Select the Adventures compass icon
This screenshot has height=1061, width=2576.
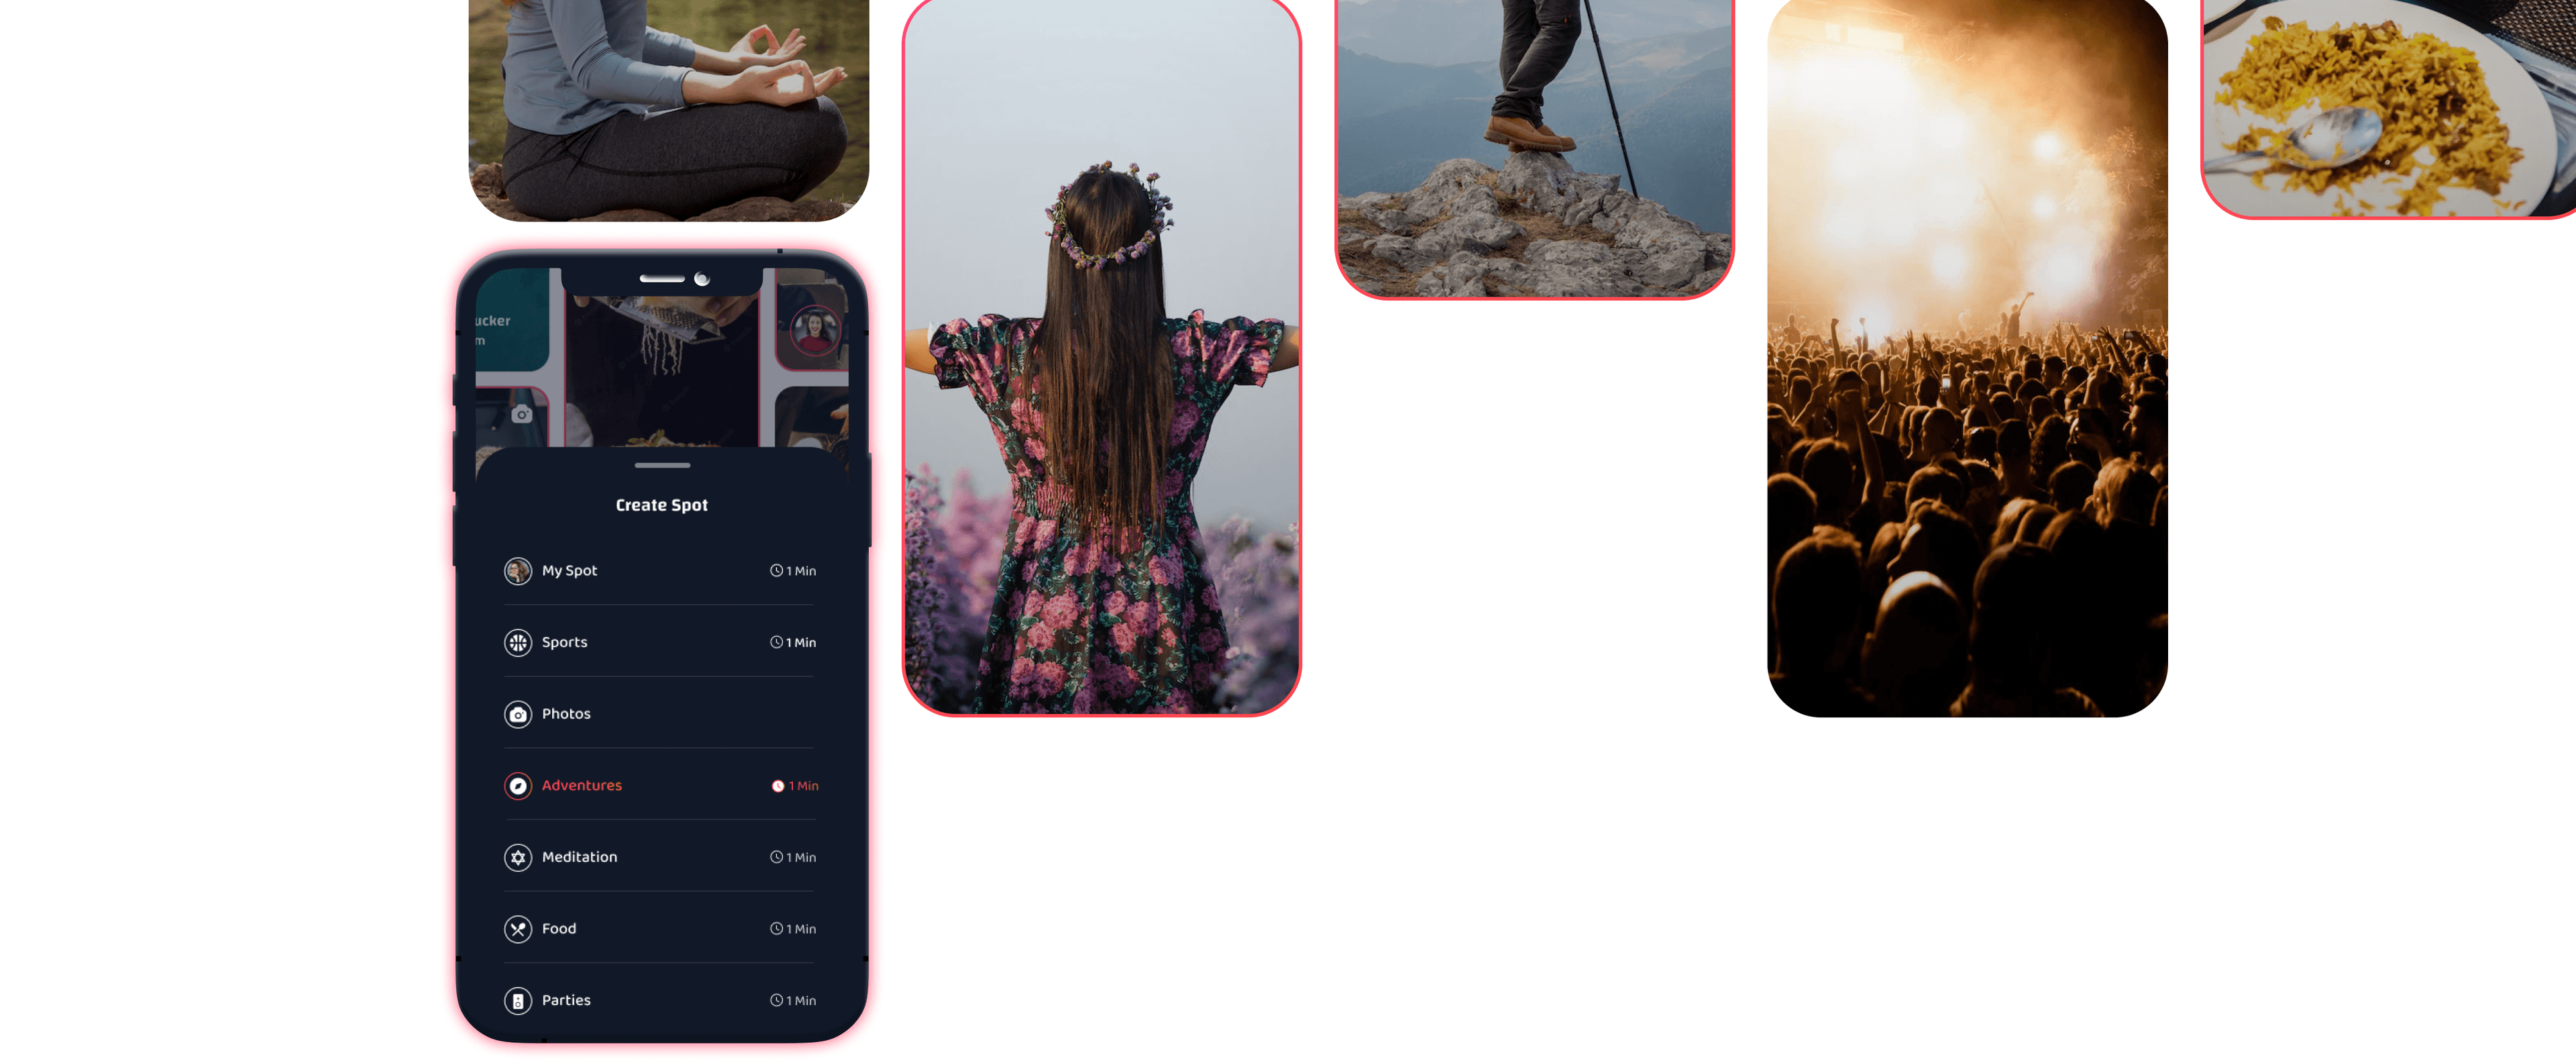[x=517, y=785]
